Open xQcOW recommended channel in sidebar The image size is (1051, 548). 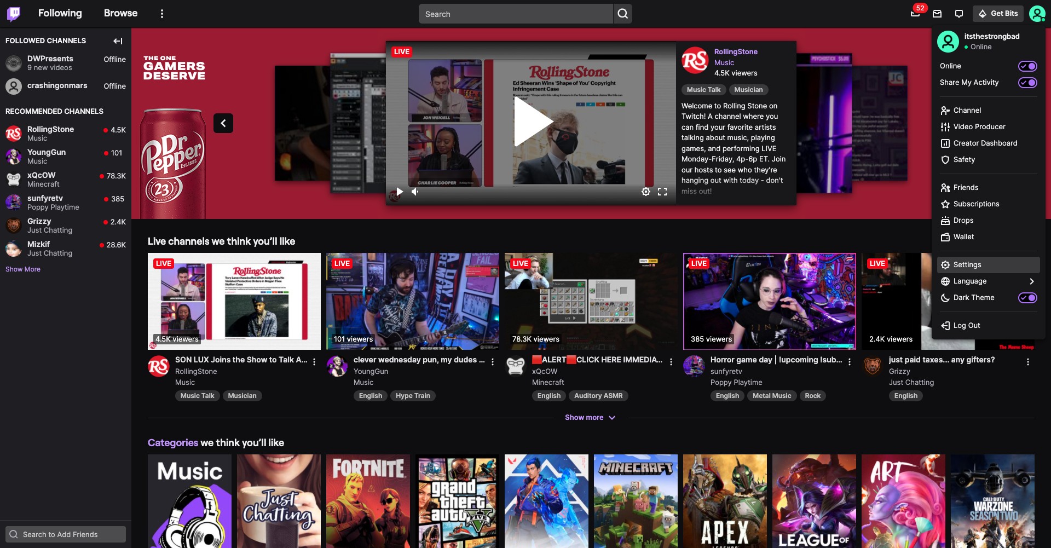click(x=66, y=180)
